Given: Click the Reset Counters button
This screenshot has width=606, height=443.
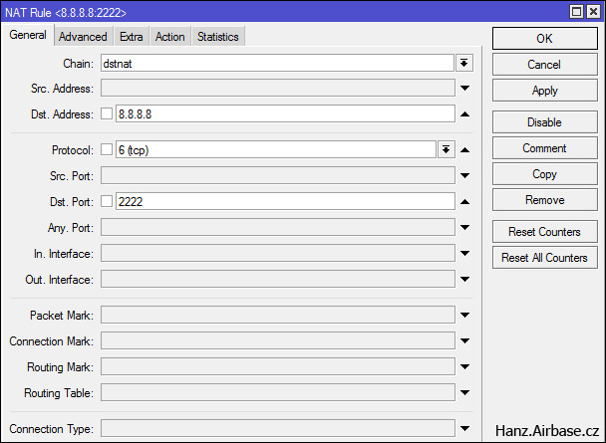Looking at the screenshot, I should (x=545, y=232).
